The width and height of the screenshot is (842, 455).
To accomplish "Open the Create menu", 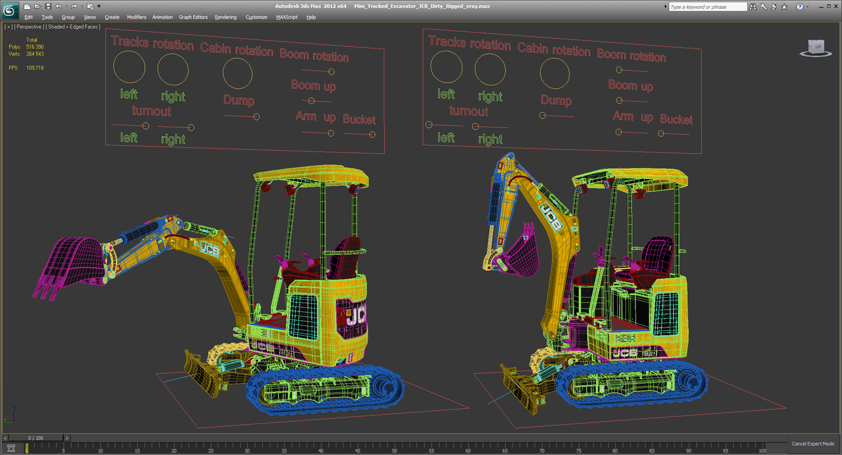I will pyautogui.click(x=112, y=17).
